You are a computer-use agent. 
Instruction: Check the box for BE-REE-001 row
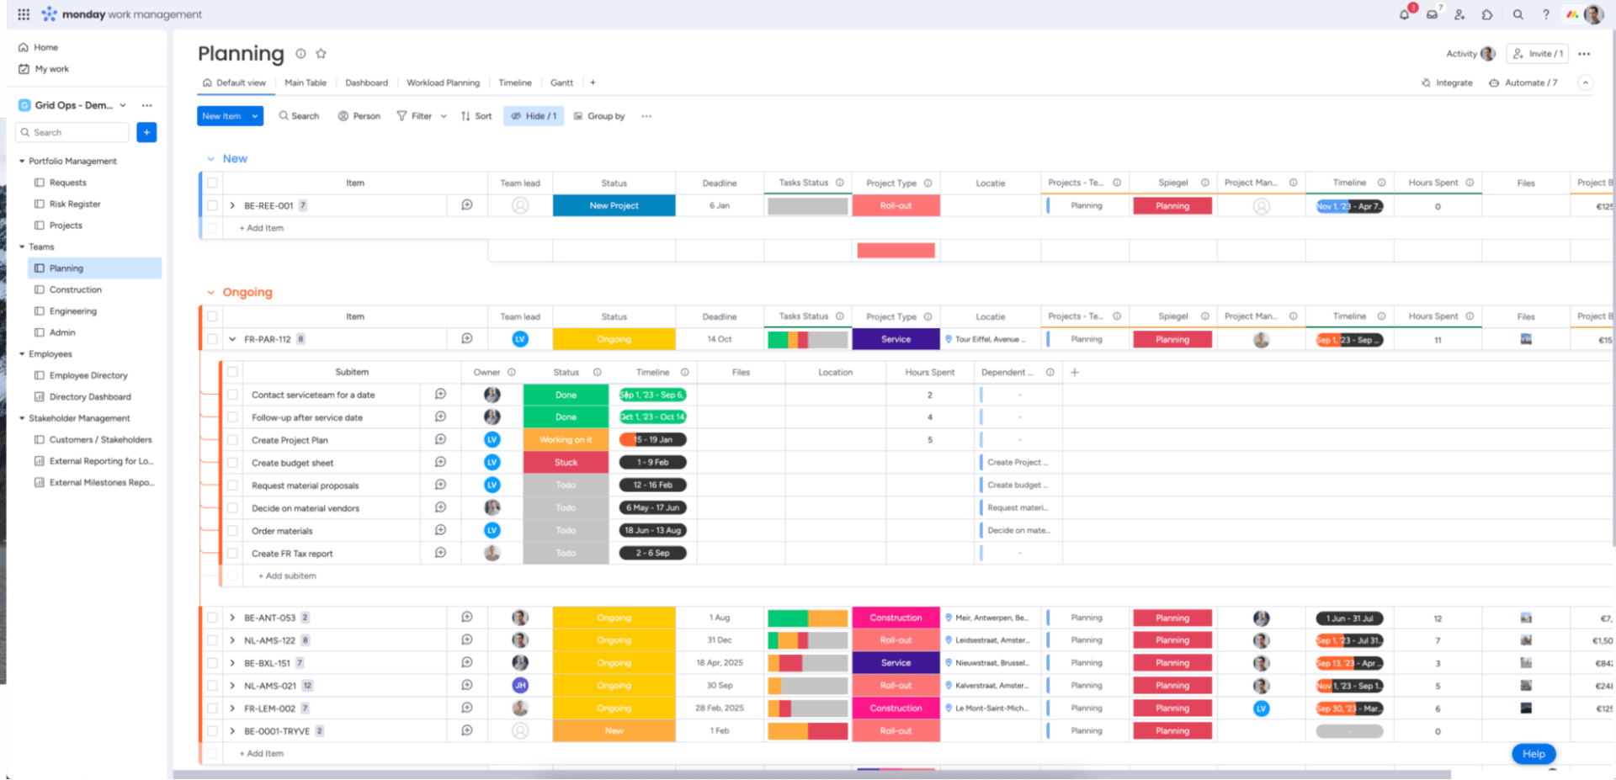coord(213,205)
